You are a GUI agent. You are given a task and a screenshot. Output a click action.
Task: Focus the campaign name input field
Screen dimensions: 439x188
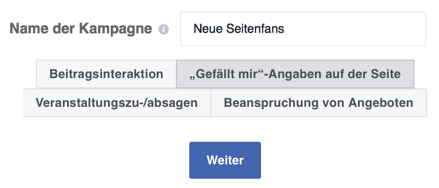click(x=303, y=29)
